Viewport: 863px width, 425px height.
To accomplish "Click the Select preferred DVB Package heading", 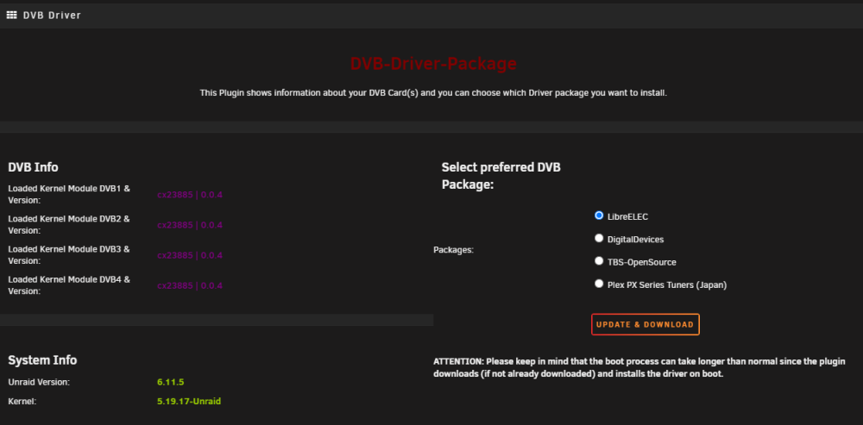I will coord(501,176).
